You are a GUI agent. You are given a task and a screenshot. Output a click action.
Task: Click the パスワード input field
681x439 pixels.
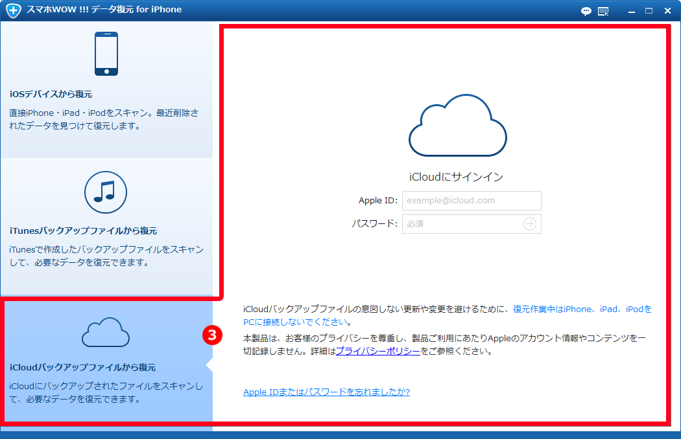click(464, 223)
